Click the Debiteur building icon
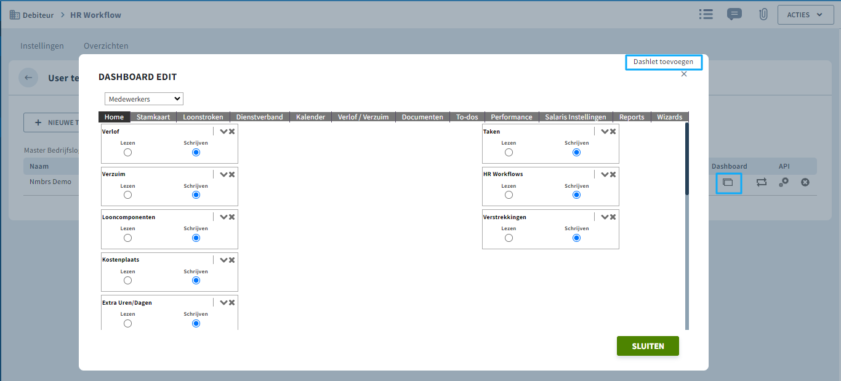 [x=14, y=15]
